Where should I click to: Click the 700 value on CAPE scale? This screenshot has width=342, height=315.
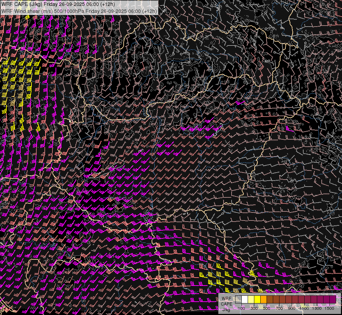(x=279, y=308)
